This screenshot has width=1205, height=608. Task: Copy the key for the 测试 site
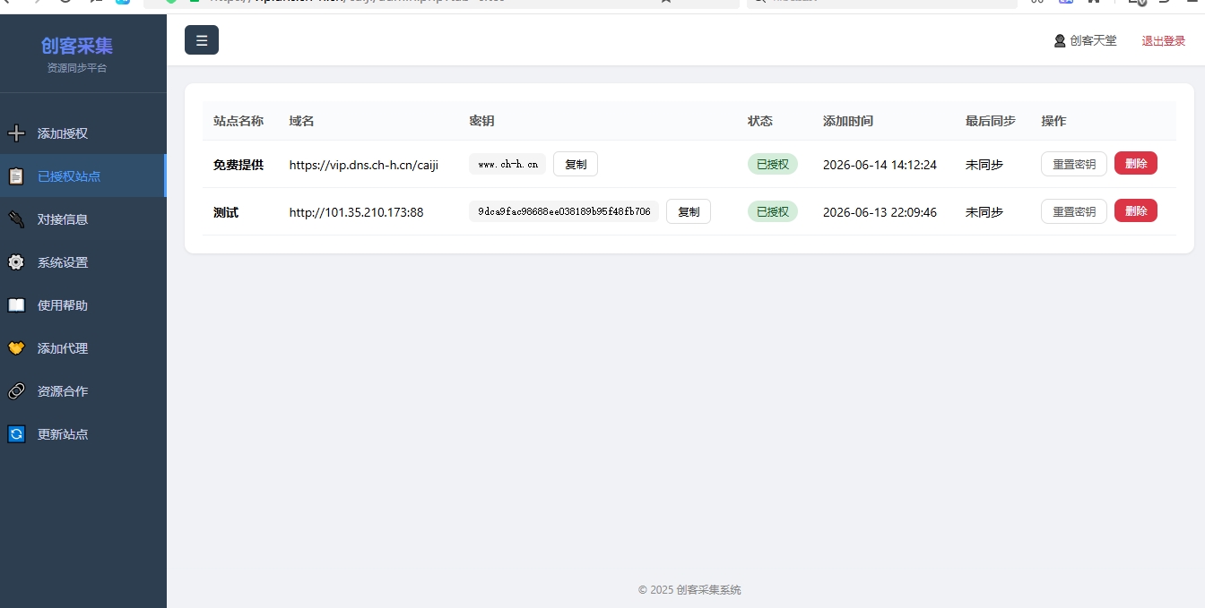click(x=689, y=211)
